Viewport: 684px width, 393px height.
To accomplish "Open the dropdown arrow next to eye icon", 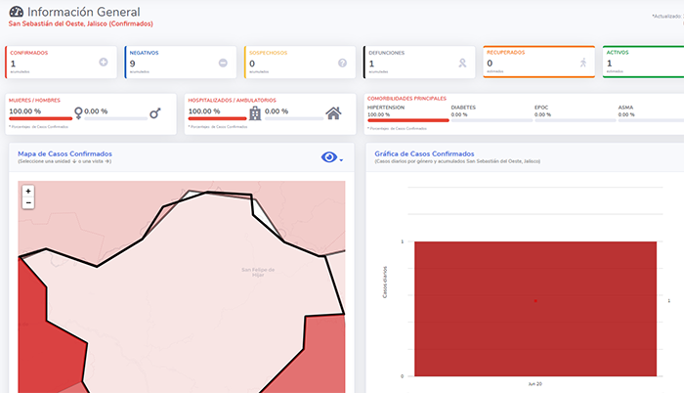I will (341, 159).
